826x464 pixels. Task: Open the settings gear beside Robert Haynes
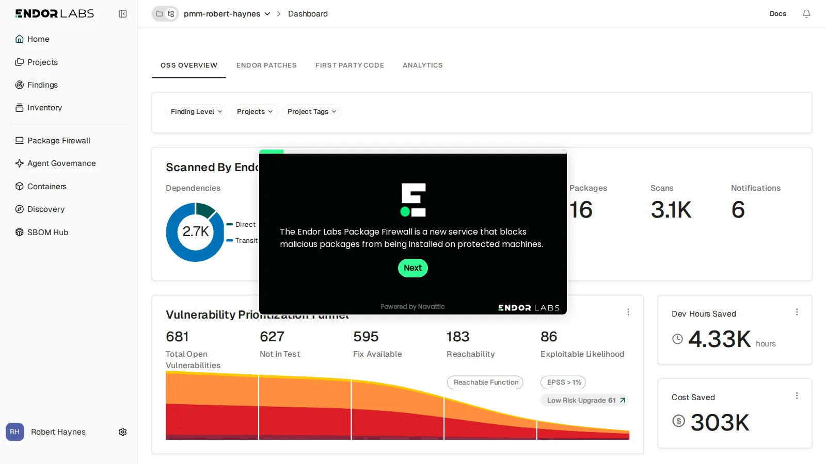[123, 432]
